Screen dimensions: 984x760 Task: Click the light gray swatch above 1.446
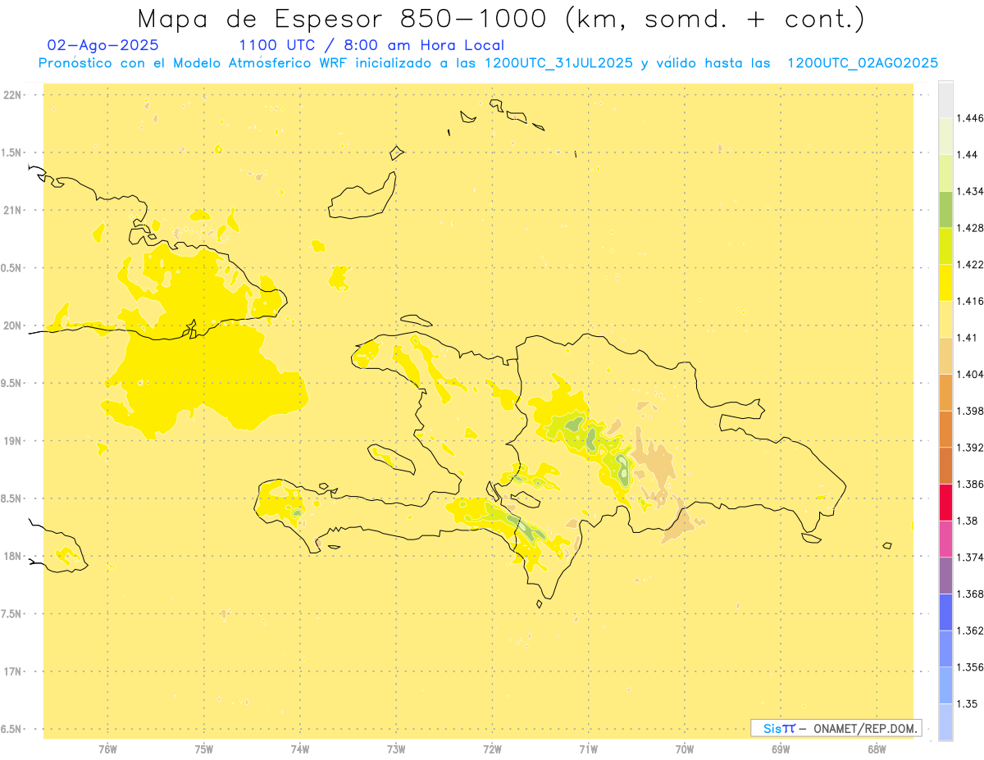[945, 99]
